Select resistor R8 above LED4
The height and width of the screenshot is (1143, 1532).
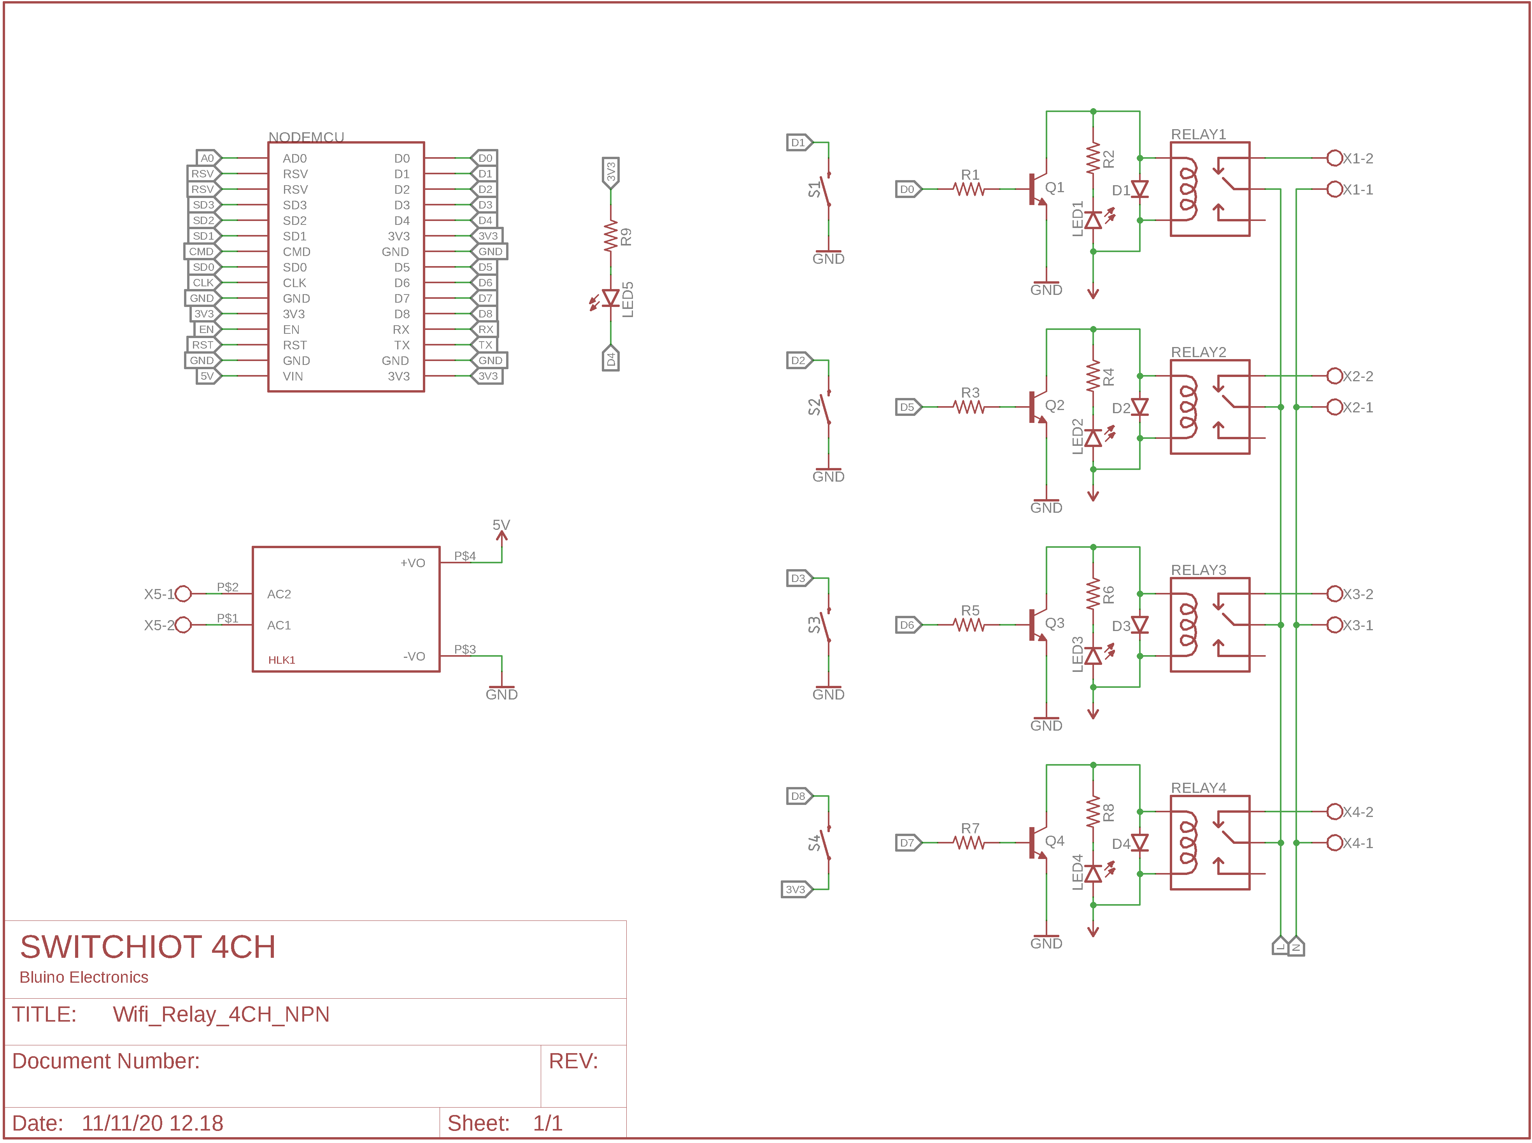click(1093, 812)
